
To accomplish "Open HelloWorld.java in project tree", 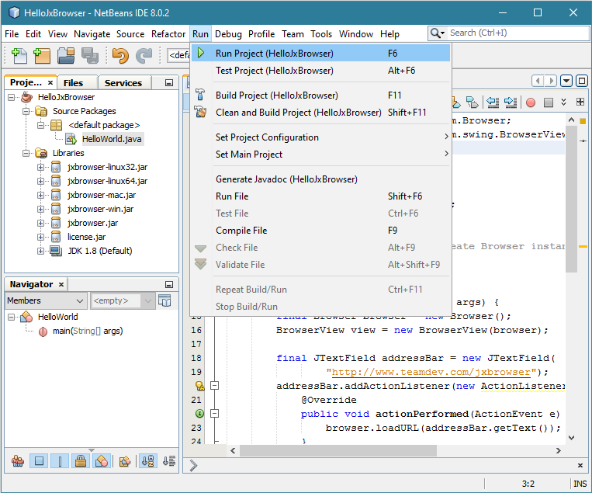I will pos(112,139).
